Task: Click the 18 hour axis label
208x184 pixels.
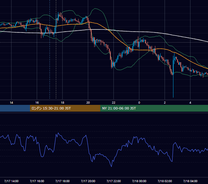Action: (62, 103)
